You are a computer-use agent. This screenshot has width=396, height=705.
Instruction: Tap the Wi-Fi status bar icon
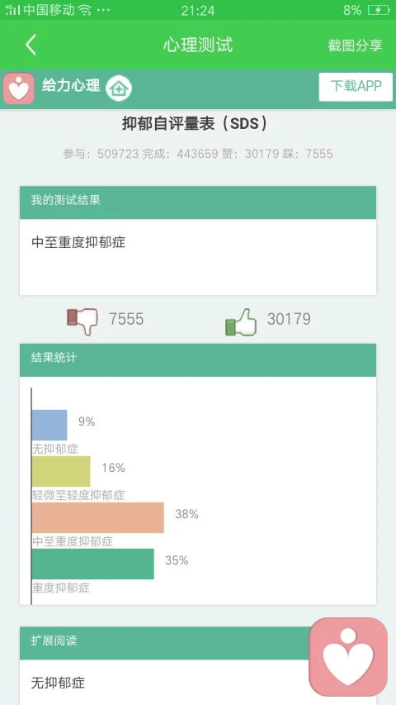85,10
